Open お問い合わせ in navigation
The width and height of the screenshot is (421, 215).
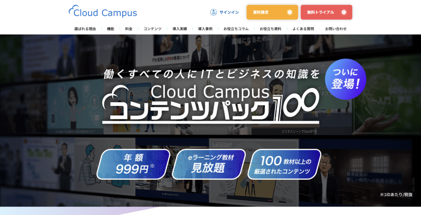(336, 29)
